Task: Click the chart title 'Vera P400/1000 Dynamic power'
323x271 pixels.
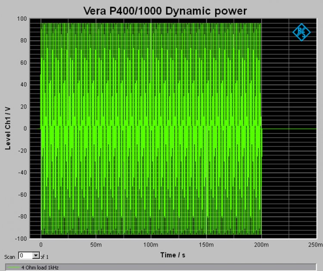Action: click(x=165, y=11)
